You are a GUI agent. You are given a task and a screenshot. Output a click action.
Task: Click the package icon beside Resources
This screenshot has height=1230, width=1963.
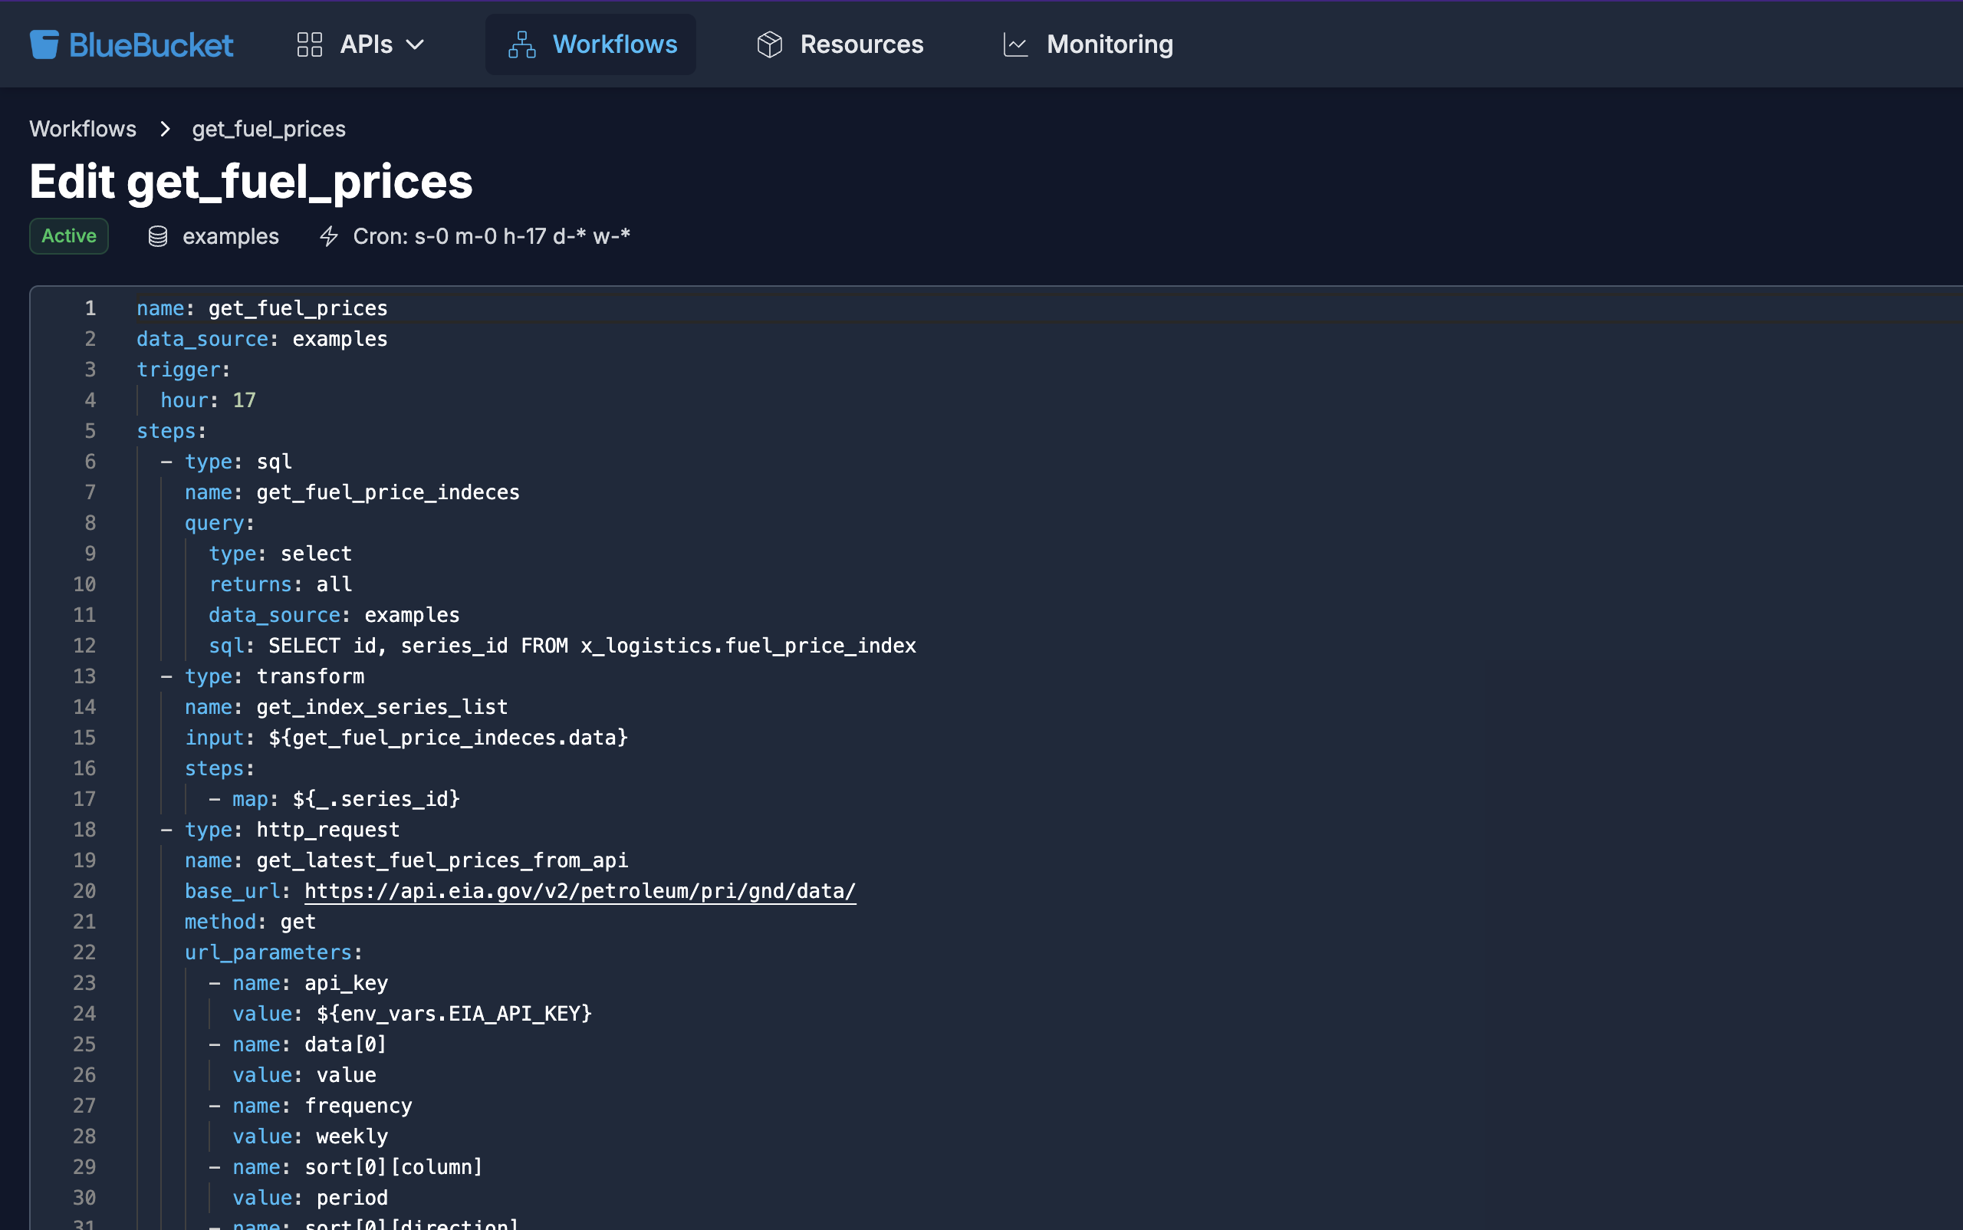769,44
